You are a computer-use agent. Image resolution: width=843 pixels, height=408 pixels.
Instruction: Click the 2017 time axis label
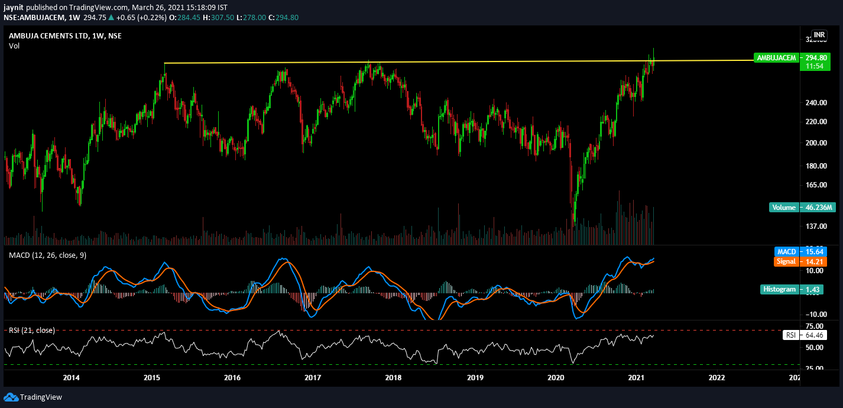pyautogui.click(x=313, y=377)
